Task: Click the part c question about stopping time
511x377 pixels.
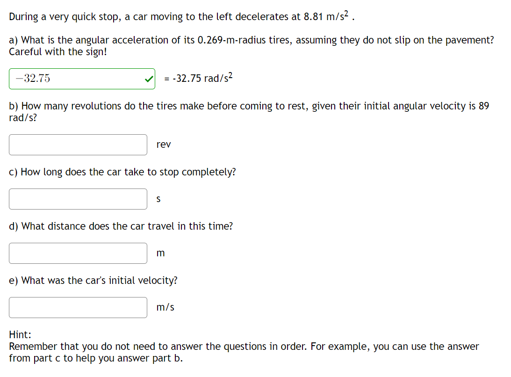Action: coord(122,172)
